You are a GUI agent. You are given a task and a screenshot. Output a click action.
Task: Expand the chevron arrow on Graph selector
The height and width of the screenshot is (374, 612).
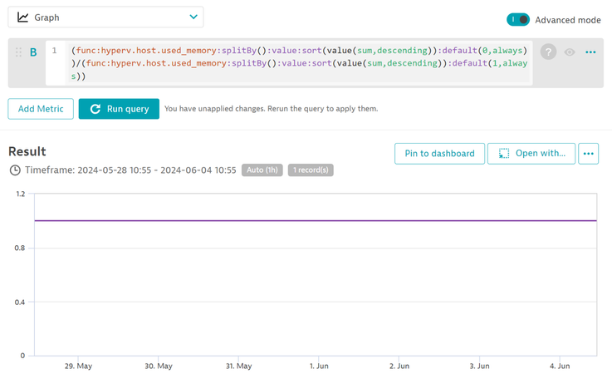point(193,17)
